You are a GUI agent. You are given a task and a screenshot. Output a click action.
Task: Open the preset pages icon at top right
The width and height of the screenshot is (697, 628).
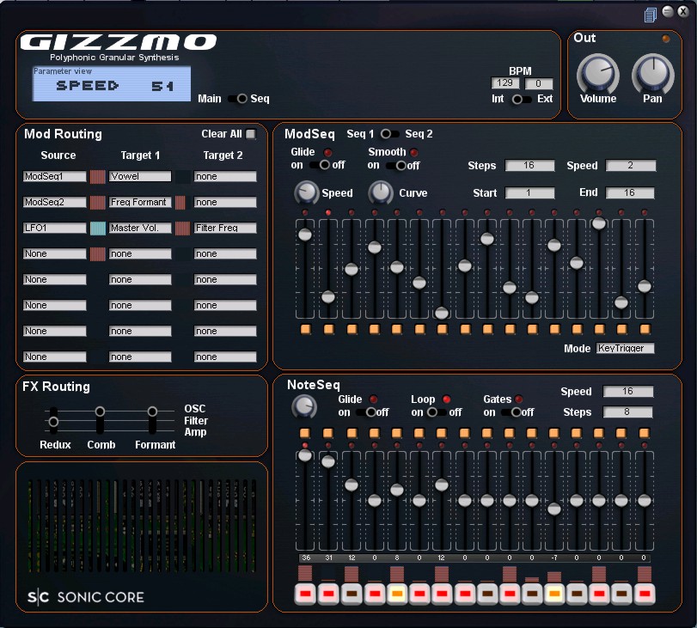pyautogui.click(x=650, y=15)
